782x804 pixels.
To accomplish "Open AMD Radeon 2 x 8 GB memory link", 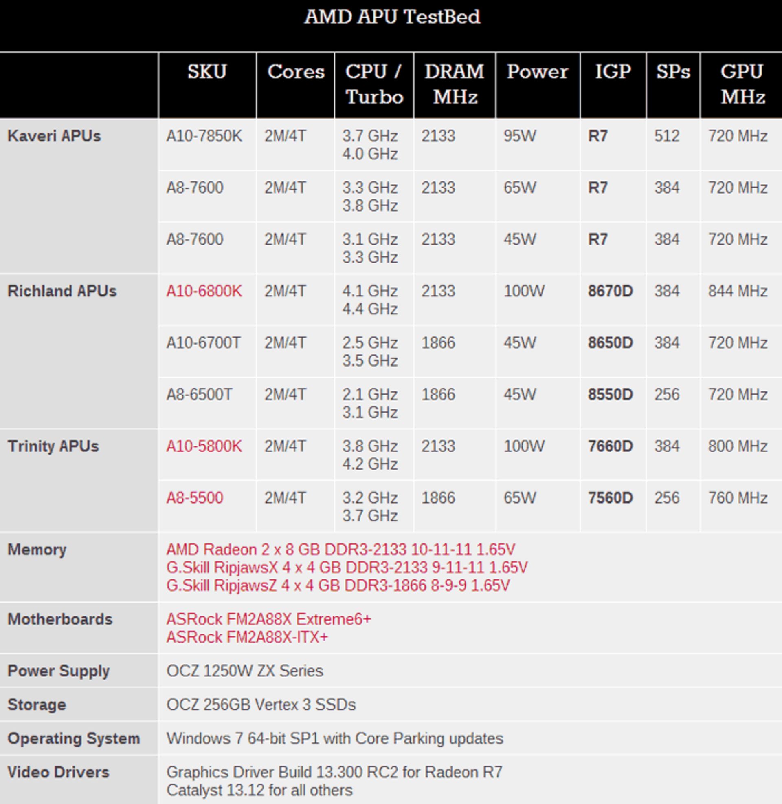I will coord(340,550).
